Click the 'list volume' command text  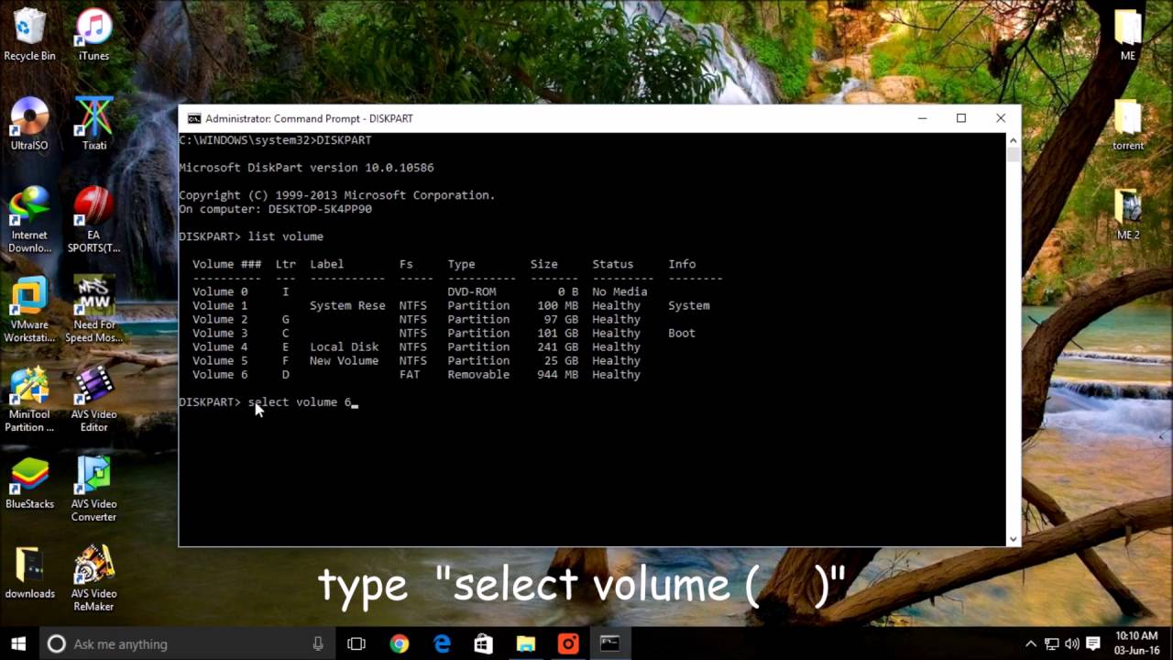[x=285, y=236]
